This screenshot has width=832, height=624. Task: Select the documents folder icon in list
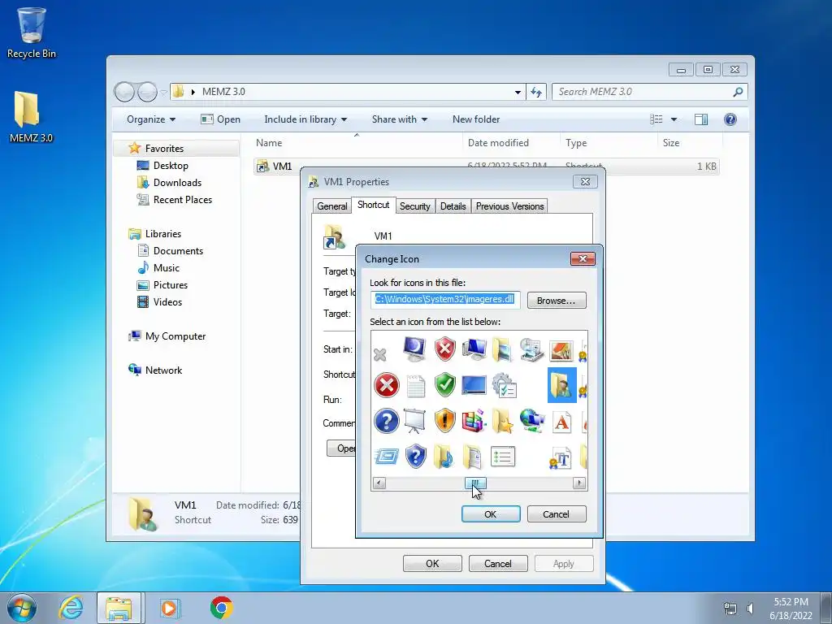point(473,457)
